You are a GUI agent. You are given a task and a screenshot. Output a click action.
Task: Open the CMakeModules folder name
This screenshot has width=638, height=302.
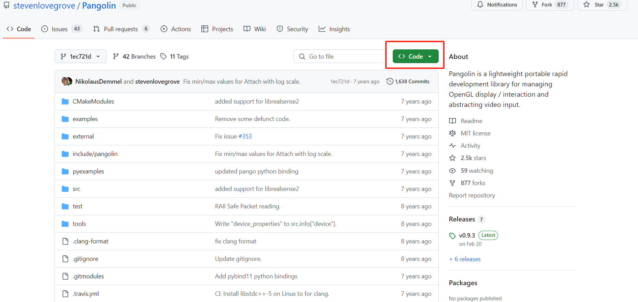click(93, 101)
